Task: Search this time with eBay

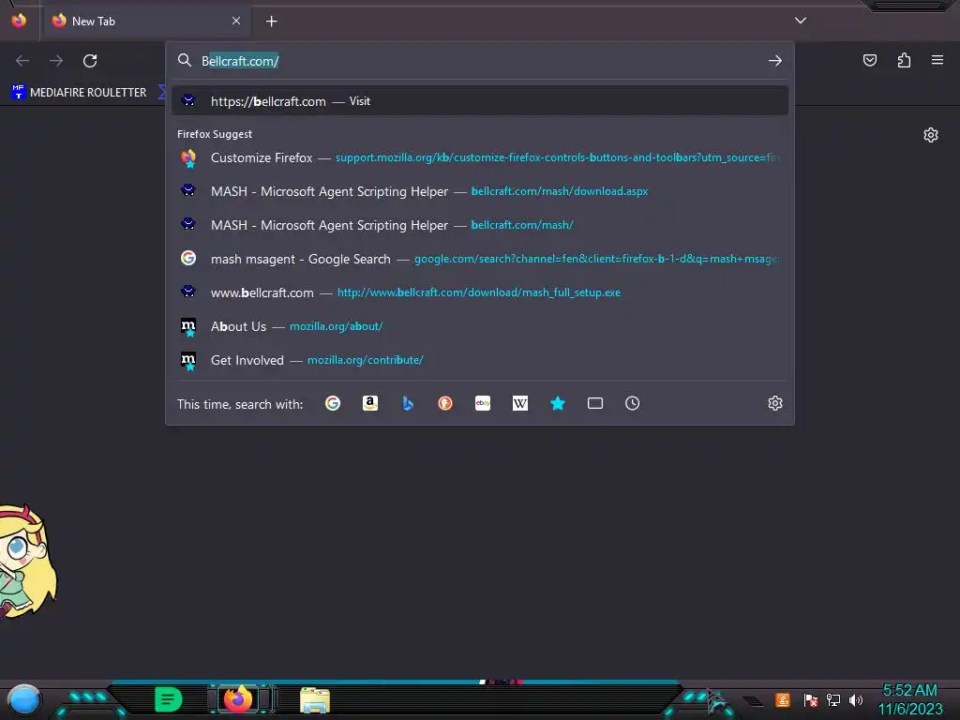Action: [x=483, y=403]
